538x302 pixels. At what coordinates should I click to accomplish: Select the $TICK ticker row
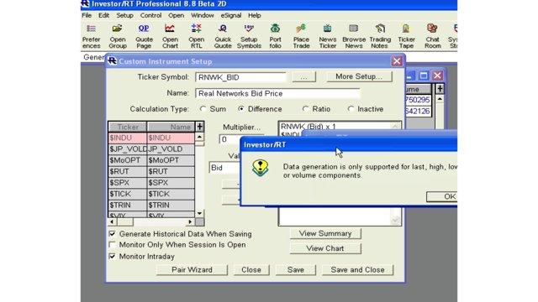pos(151,194)
